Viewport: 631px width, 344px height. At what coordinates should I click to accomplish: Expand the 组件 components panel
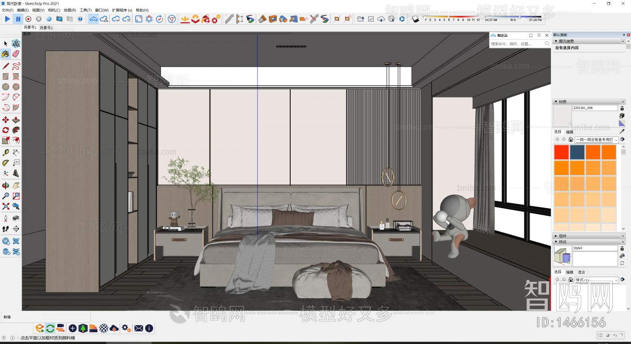pyautogui.click(x=556, y=236)
